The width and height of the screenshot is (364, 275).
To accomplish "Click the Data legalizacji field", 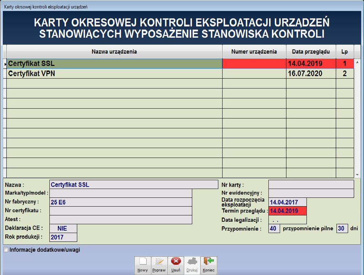I will point(287,220).
